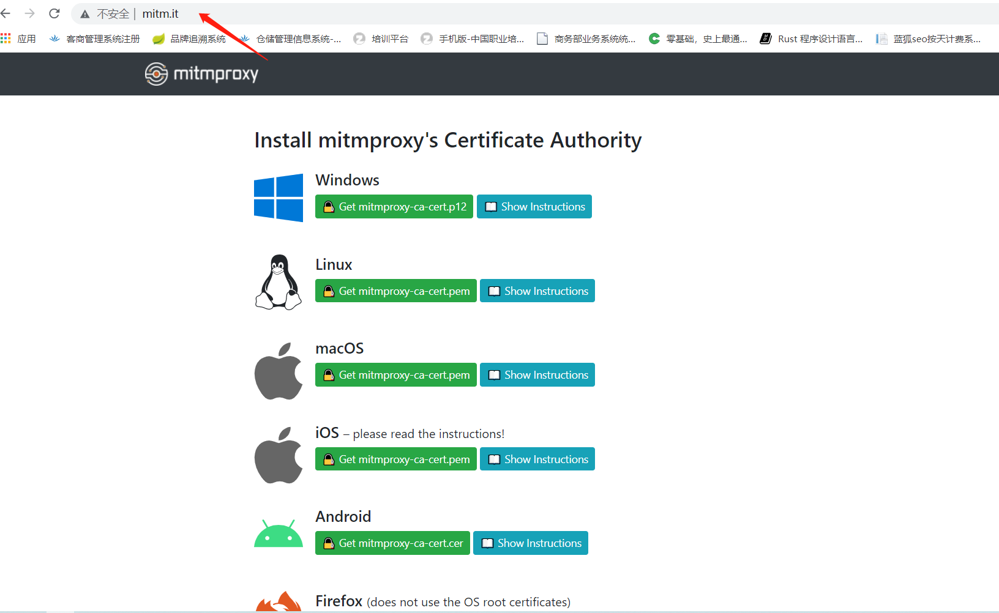Screen dimensions: 999x613
Task: Open the 品牌追溯系统 bookmark
Action: [x=189, y=39]
